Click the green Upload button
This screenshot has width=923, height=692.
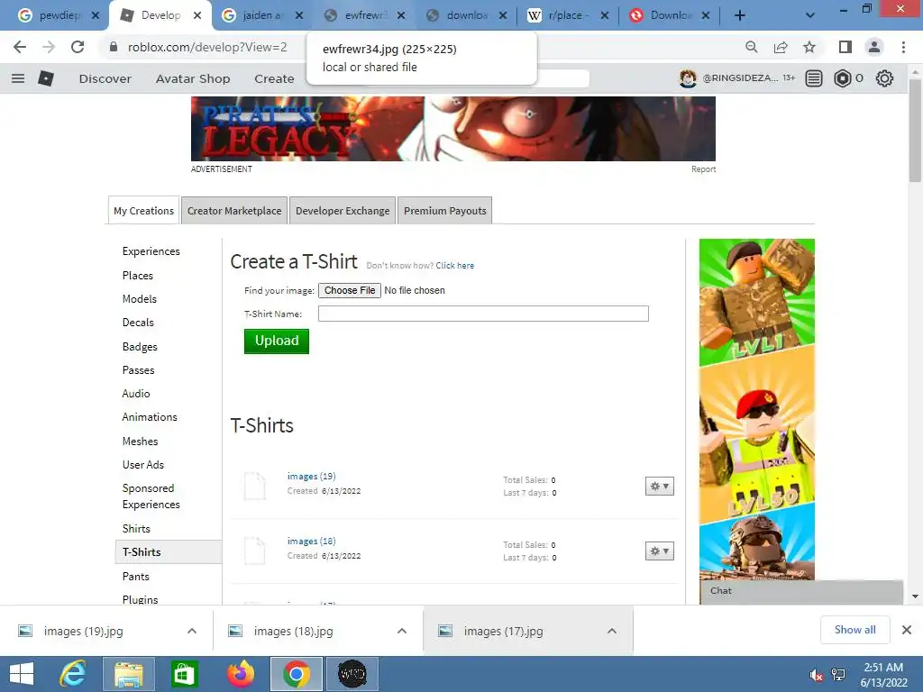(x=277, y=341)
